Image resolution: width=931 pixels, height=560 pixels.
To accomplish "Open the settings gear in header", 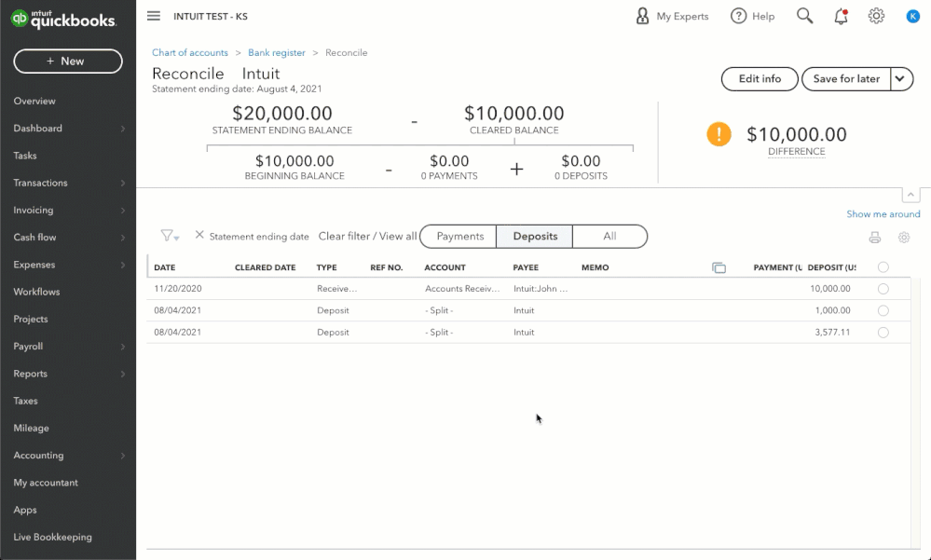I will [x=876, y=16].
